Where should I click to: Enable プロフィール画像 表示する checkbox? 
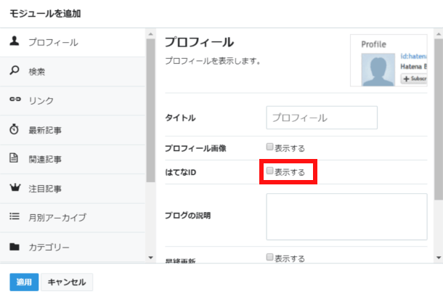270,147
